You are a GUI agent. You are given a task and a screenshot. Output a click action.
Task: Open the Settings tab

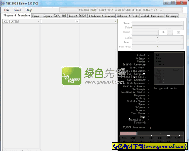pyautogui.click(x=172, y=16)
